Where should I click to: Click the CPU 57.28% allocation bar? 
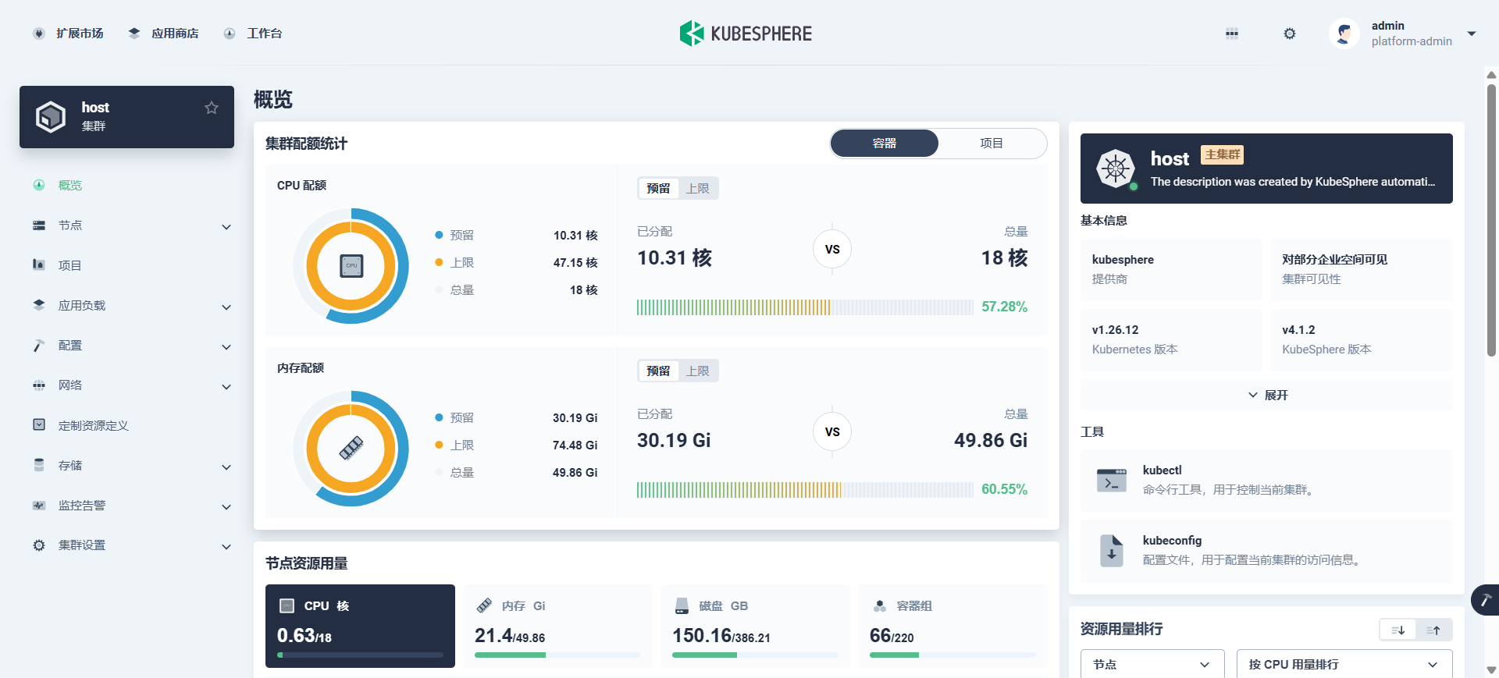click(805, 307)
